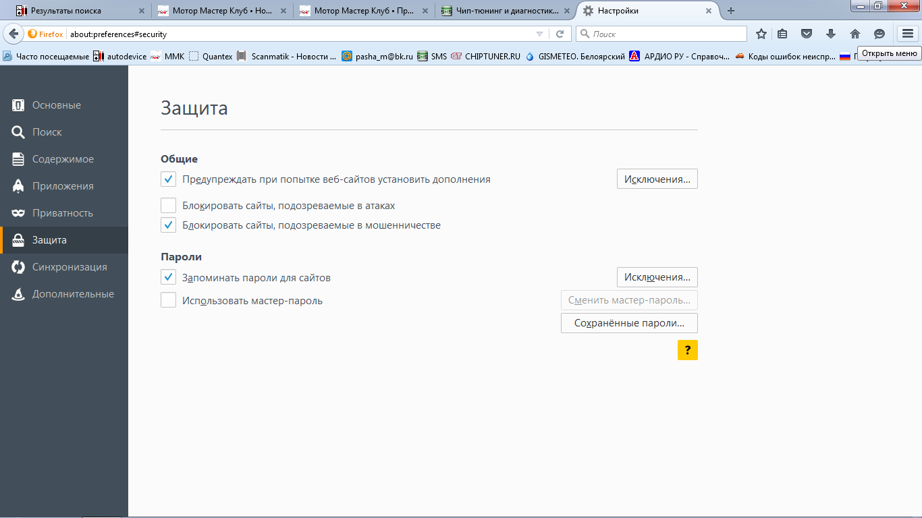
Task: Go to the home page icon
Action: (855, 34)
